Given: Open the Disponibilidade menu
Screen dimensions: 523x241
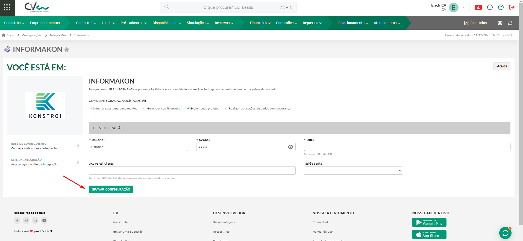Looking at the screenshot, I should click(167, 23).
